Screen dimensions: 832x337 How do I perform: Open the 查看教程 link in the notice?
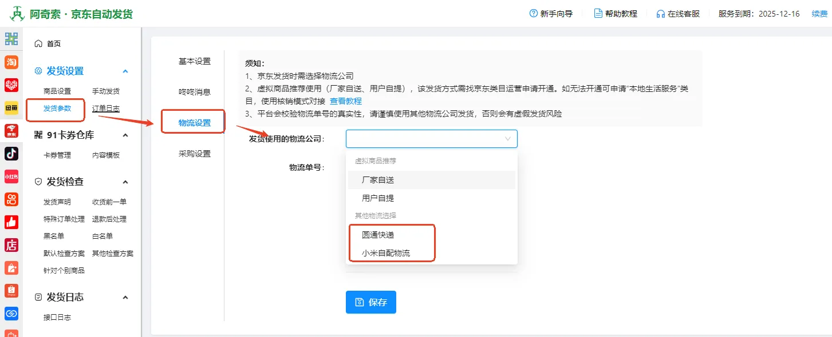[346, 101]
